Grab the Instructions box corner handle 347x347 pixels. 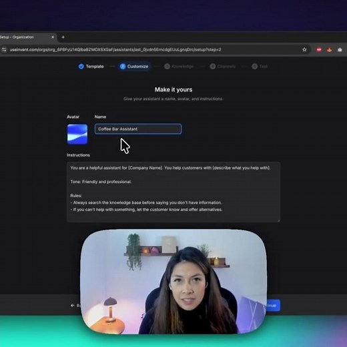pos(278,220)
